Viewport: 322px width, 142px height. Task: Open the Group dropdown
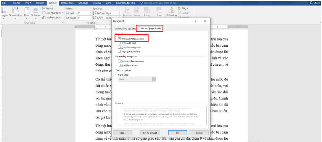coord(184,13)
